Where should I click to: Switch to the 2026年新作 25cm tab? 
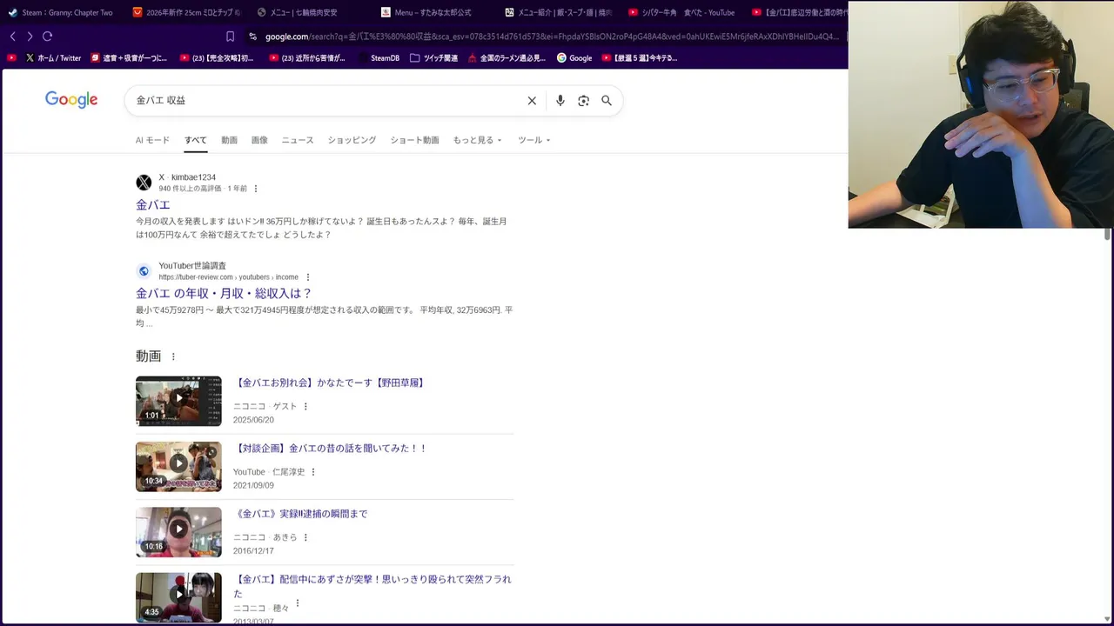point(186,12)
